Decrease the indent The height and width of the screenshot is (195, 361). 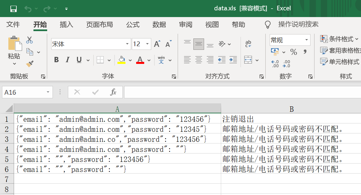[x=222, y=60]
